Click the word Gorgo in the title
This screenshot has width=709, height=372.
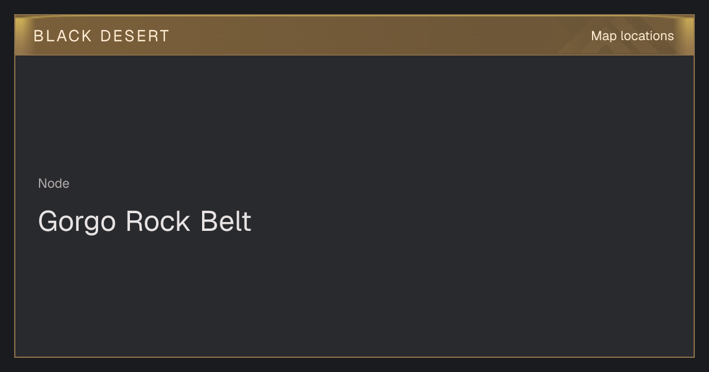[77, 223]
